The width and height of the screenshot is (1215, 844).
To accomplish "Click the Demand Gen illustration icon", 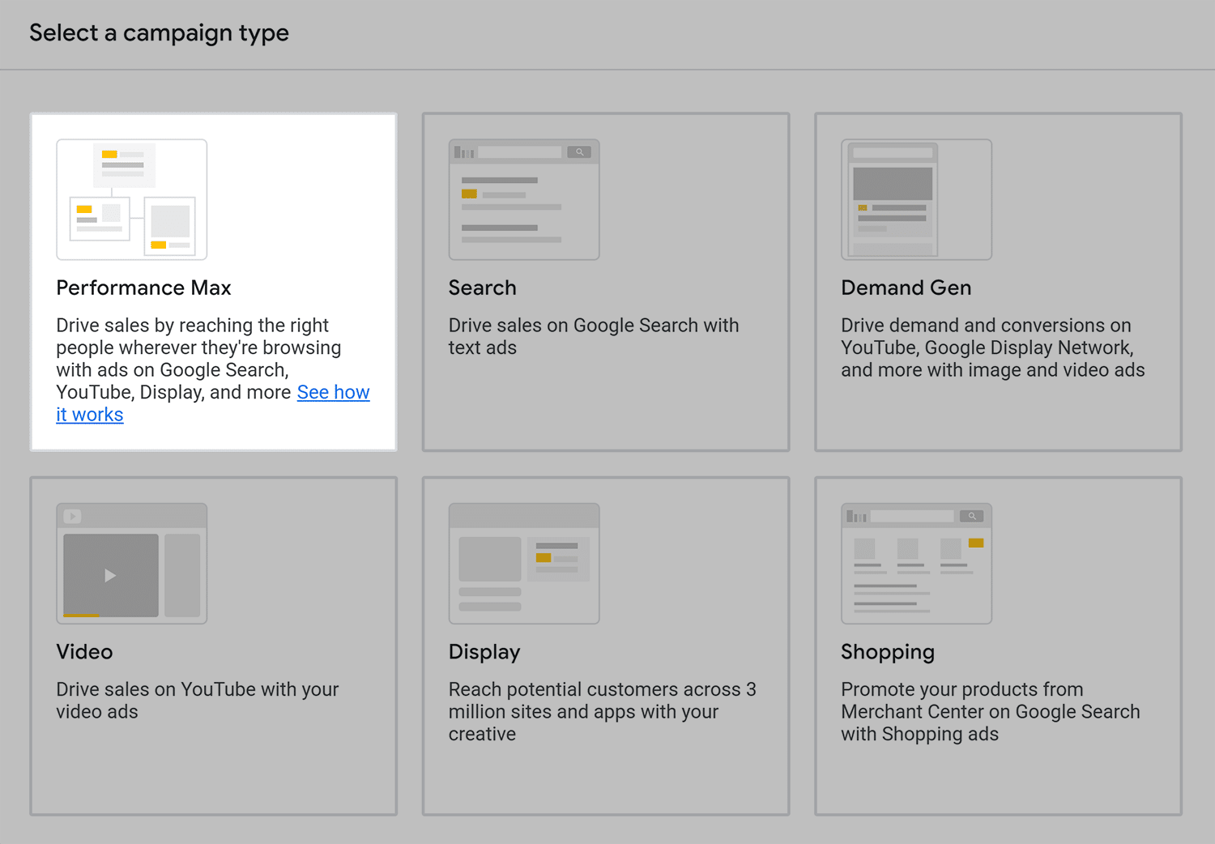I will pyautogui.click(x=916, y=199).
